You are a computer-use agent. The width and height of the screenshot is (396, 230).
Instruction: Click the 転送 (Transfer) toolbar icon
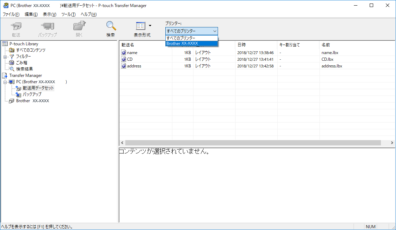click(16, 26)
